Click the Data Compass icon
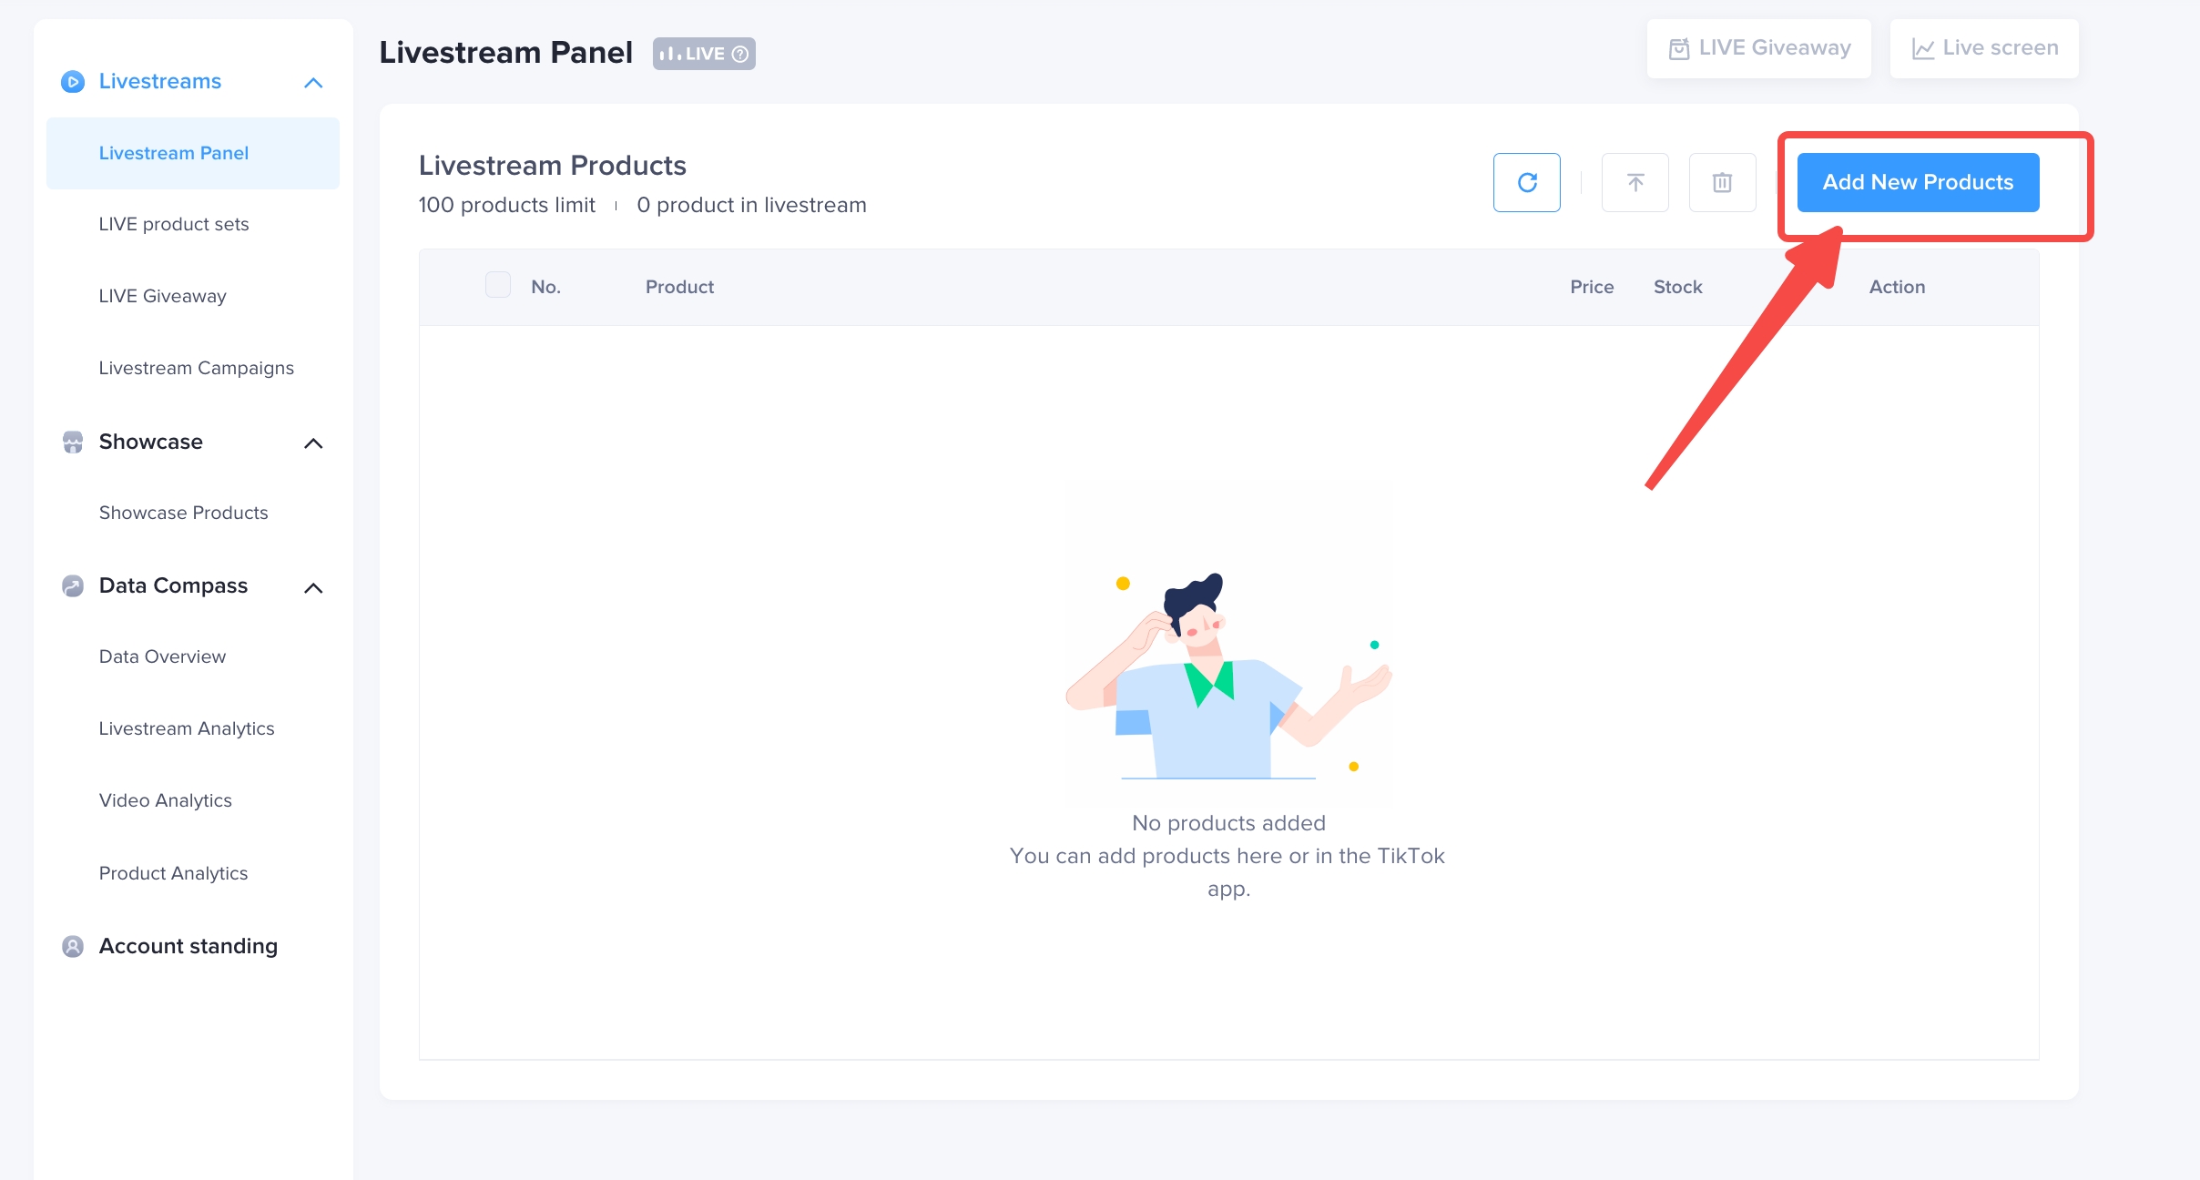Image resolution: width=2200 pixels, height=1180 pixels. click(73, 586)
